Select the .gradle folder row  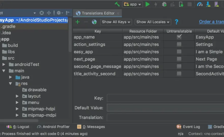34,26
